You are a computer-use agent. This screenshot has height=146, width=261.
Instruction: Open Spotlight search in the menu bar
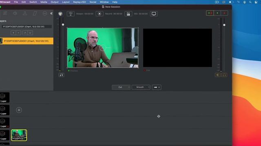click(250, 2)
